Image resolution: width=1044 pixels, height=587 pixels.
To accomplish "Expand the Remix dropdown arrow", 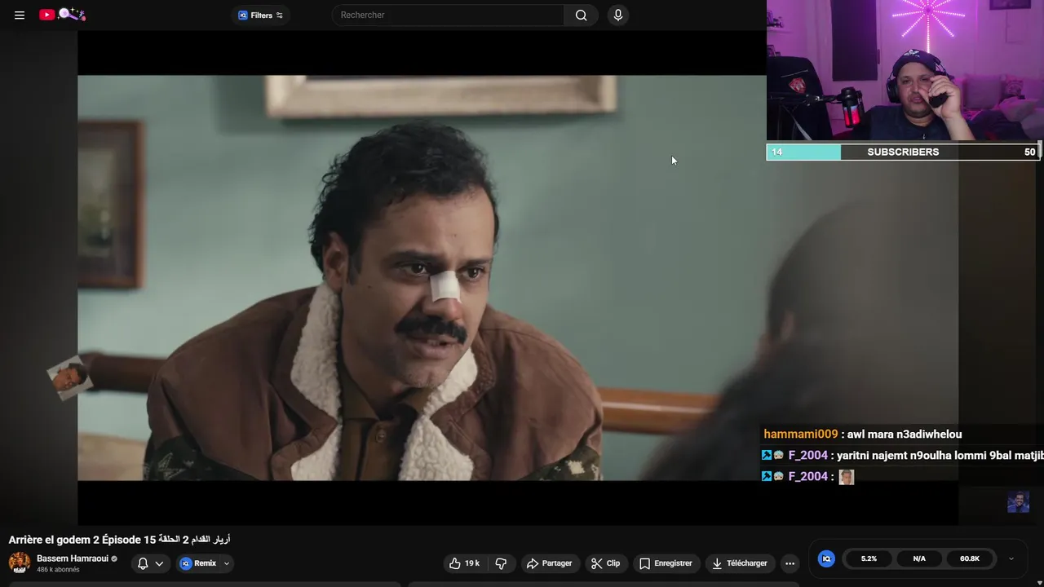I will (227, 563).
